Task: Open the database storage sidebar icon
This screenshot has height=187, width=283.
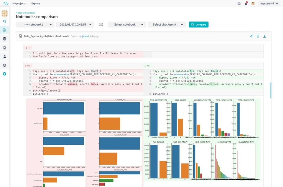Action: point(4,39)
